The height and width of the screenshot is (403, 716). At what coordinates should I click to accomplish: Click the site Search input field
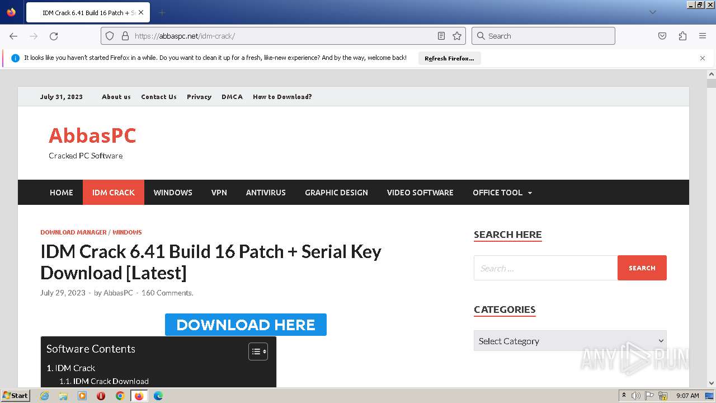[x=545, y=268]
